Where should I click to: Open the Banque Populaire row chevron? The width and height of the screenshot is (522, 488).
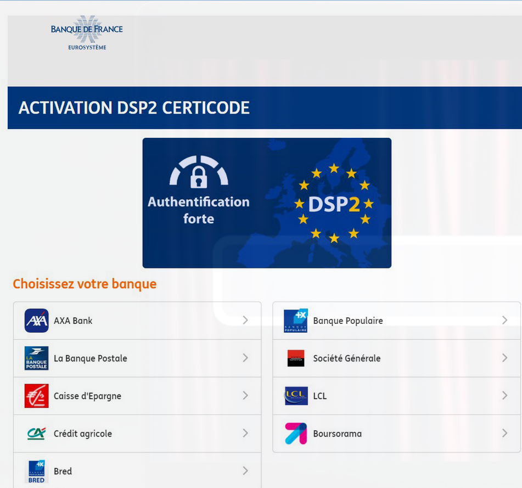point(504,320)
